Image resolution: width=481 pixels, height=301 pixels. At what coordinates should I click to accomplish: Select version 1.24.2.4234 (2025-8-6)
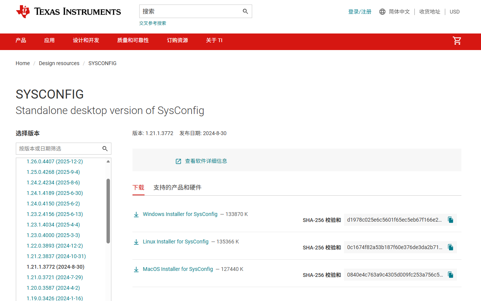coord(53,182)
